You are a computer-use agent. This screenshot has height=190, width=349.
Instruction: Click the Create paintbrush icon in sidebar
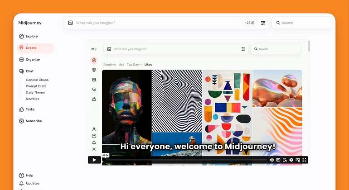pyautogui.click(x=21, y=48)
